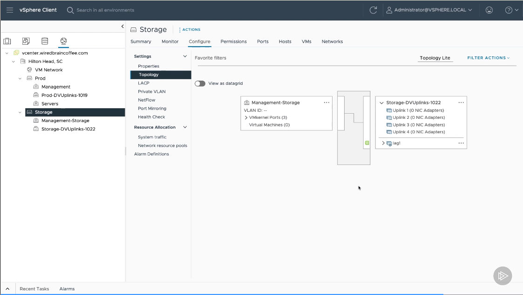523x295 pixels.
Task: Click the green port indicator in topology
Action: 367,143
